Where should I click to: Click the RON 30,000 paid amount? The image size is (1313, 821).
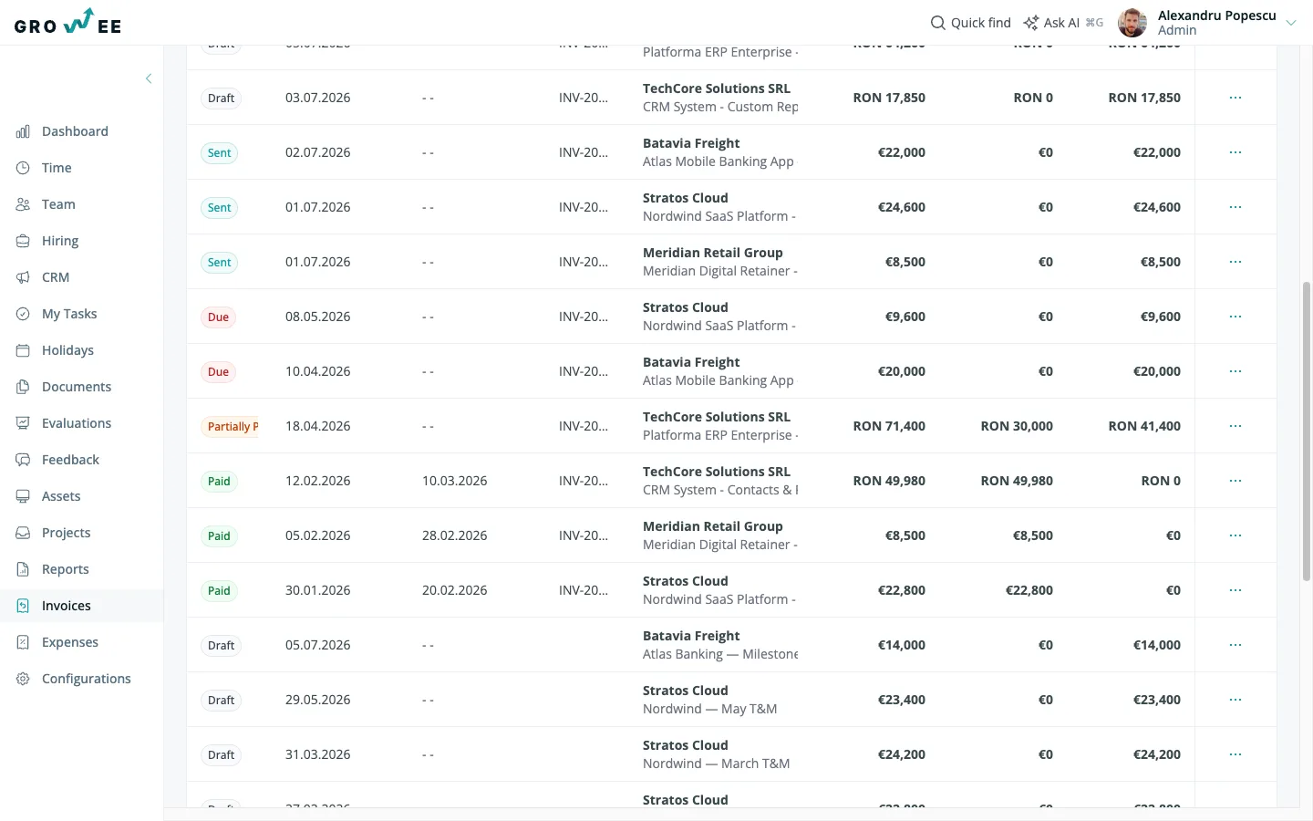[x=1017, y=426]
